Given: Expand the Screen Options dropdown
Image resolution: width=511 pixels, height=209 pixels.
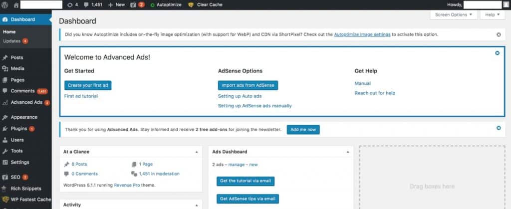Looking at the screenshot, I should tap(454, 14).
